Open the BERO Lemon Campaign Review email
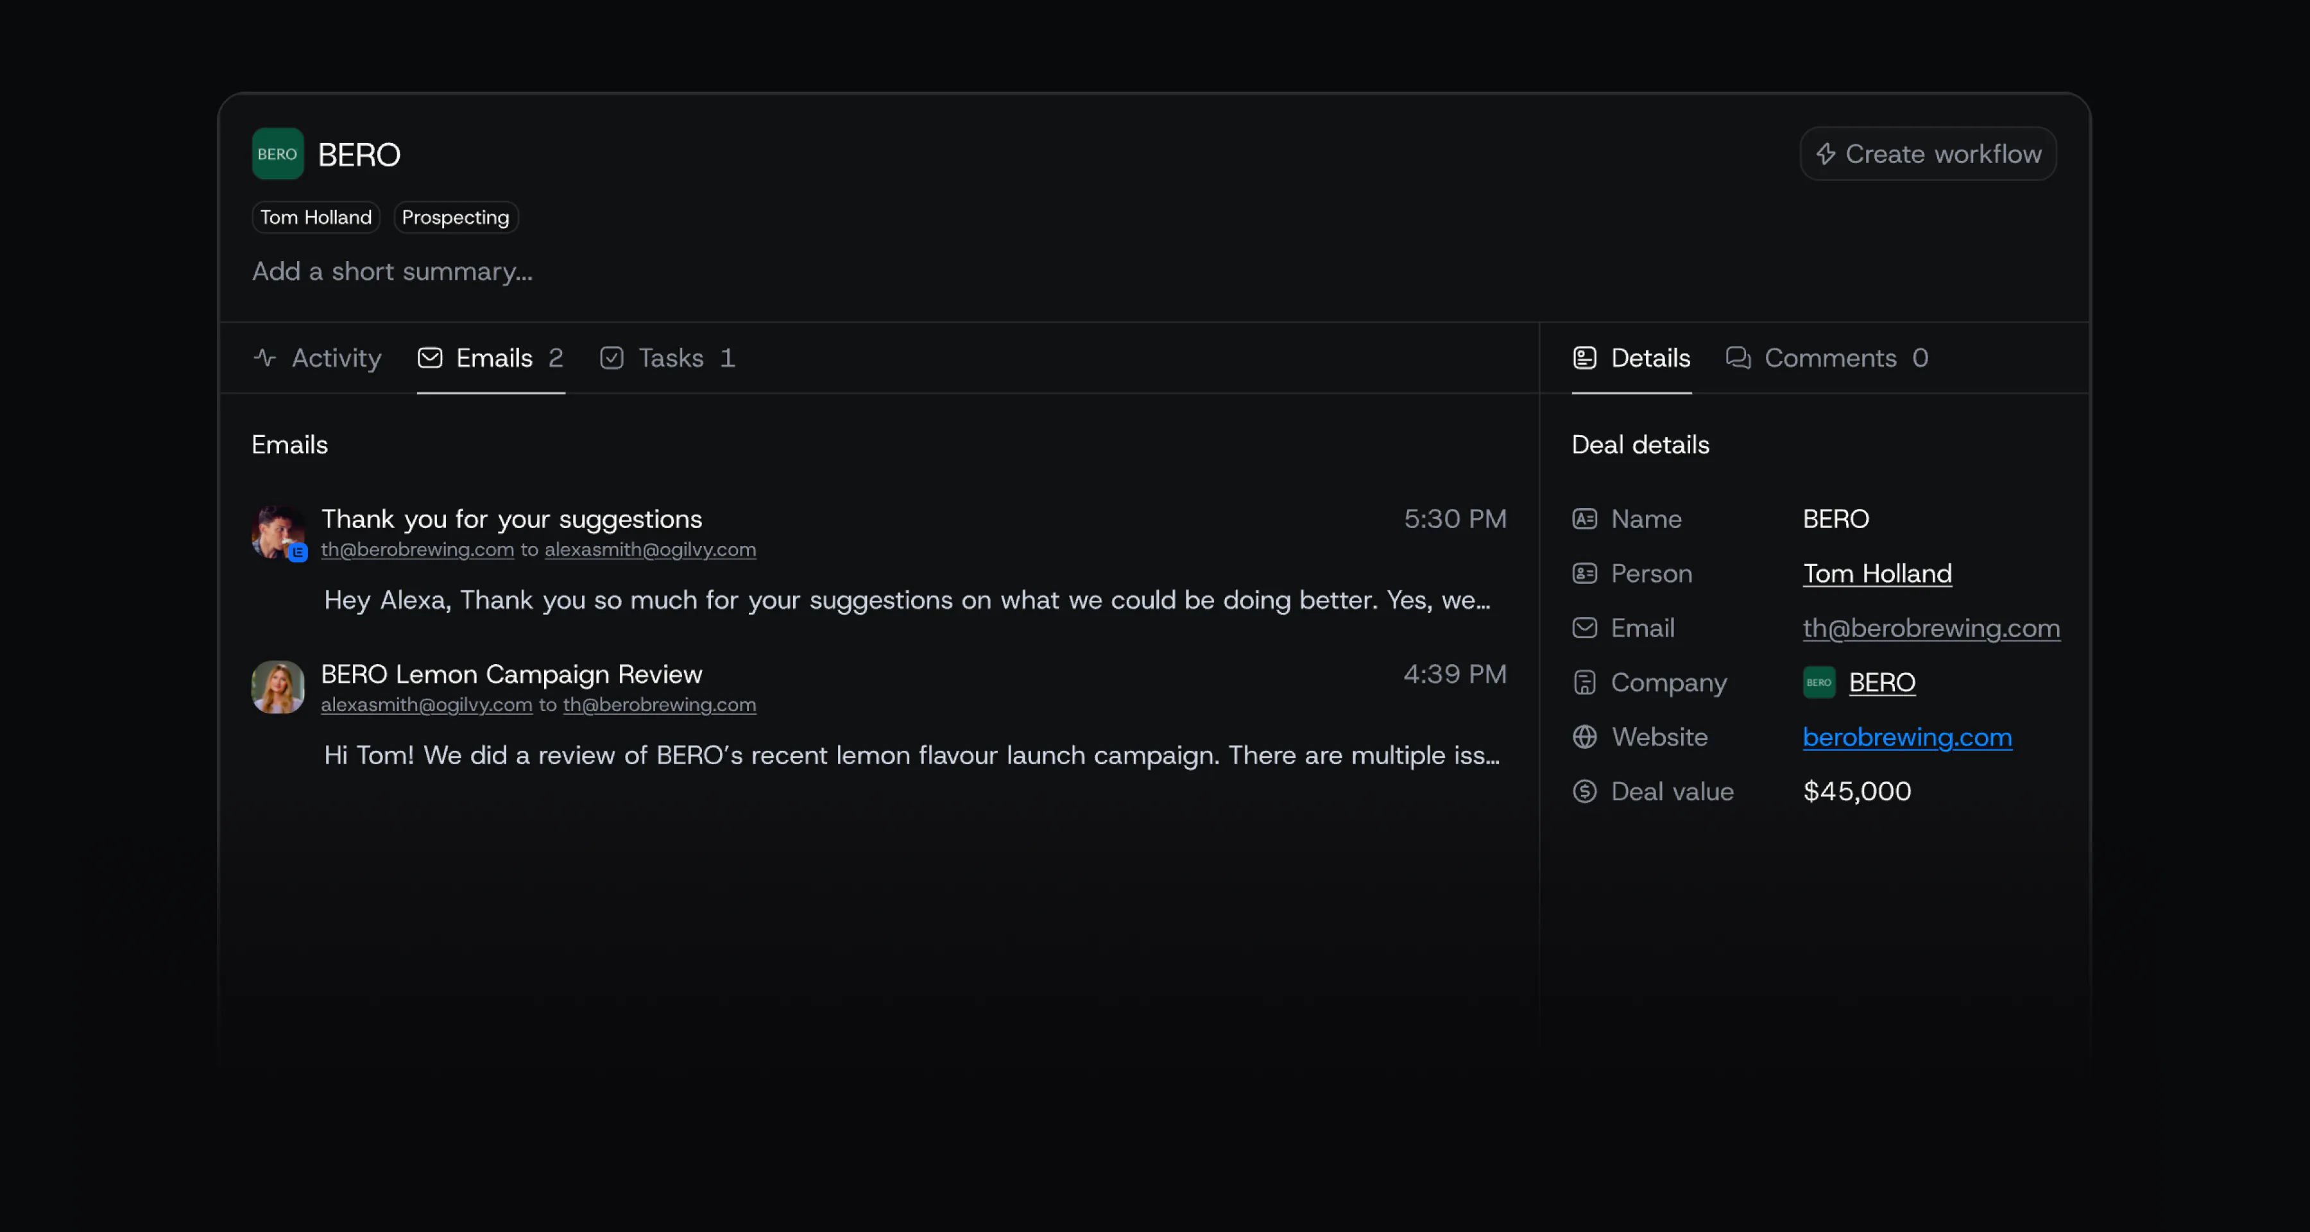2310x1232 pixels. pos(511,673)
